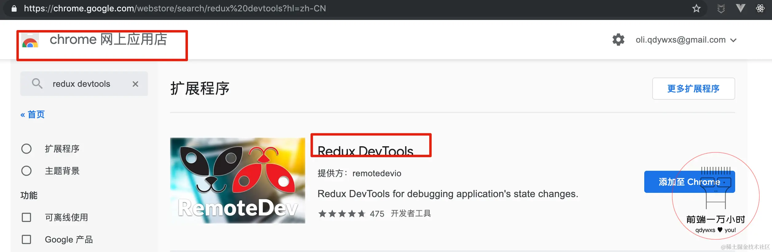Select the 主题背景 radio button
772x252 pixels.
point(26,171)
